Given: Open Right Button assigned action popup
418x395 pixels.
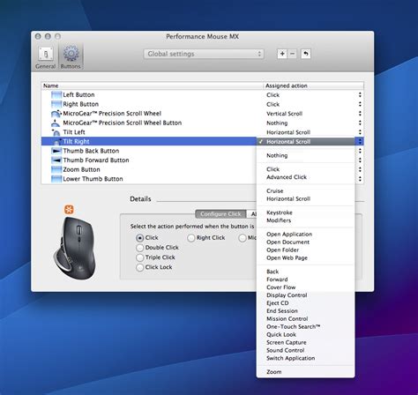Looking at the screenshot, I should tap(360, 104).
